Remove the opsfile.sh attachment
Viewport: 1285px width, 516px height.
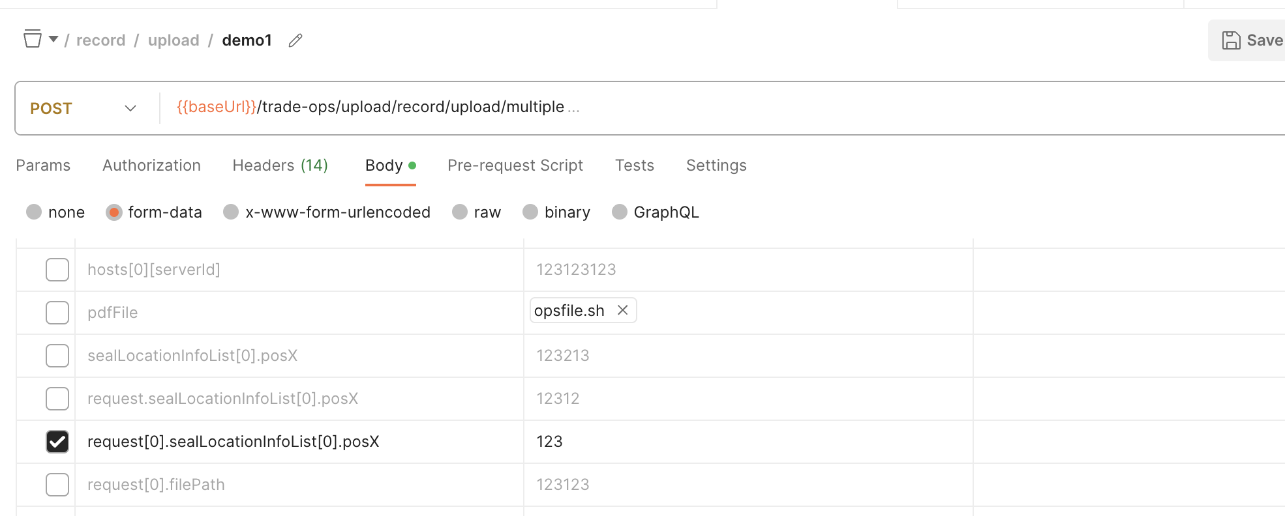pyautogui.click(x=623, y=310)
